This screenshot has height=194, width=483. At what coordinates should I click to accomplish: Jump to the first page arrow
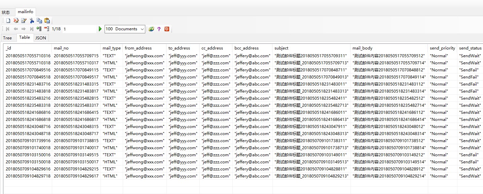(x=8, y=29)
